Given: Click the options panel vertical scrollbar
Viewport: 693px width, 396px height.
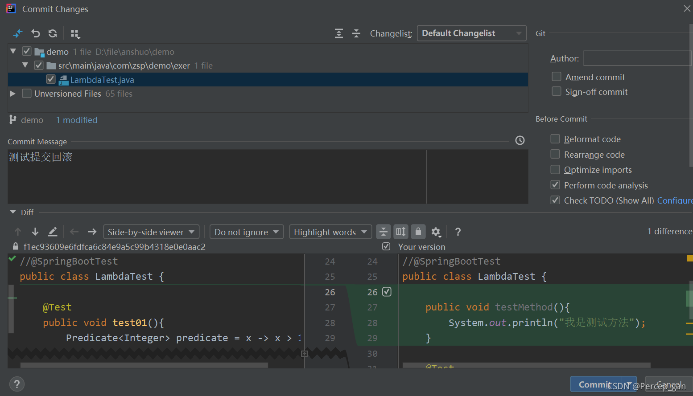Looking at the screenshot, I should [x=691, y=96].
